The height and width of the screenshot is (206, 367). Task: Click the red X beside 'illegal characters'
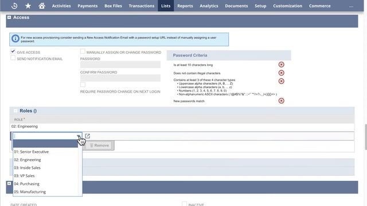pos(282,73)
